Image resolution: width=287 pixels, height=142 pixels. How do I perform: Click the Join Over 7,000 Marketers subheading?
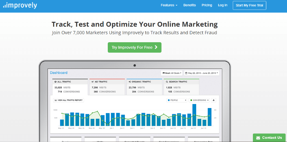[135, 33]
